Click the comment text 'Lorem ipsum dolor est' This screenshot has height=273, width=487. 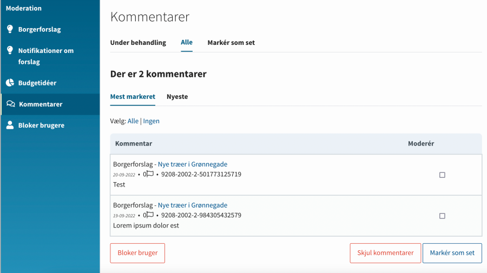point(146,225)
